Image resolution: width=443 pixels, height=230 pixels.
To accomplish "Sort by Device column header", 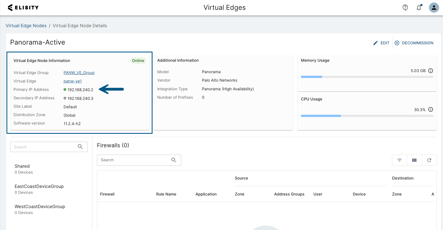I will [x=359, y=194].
